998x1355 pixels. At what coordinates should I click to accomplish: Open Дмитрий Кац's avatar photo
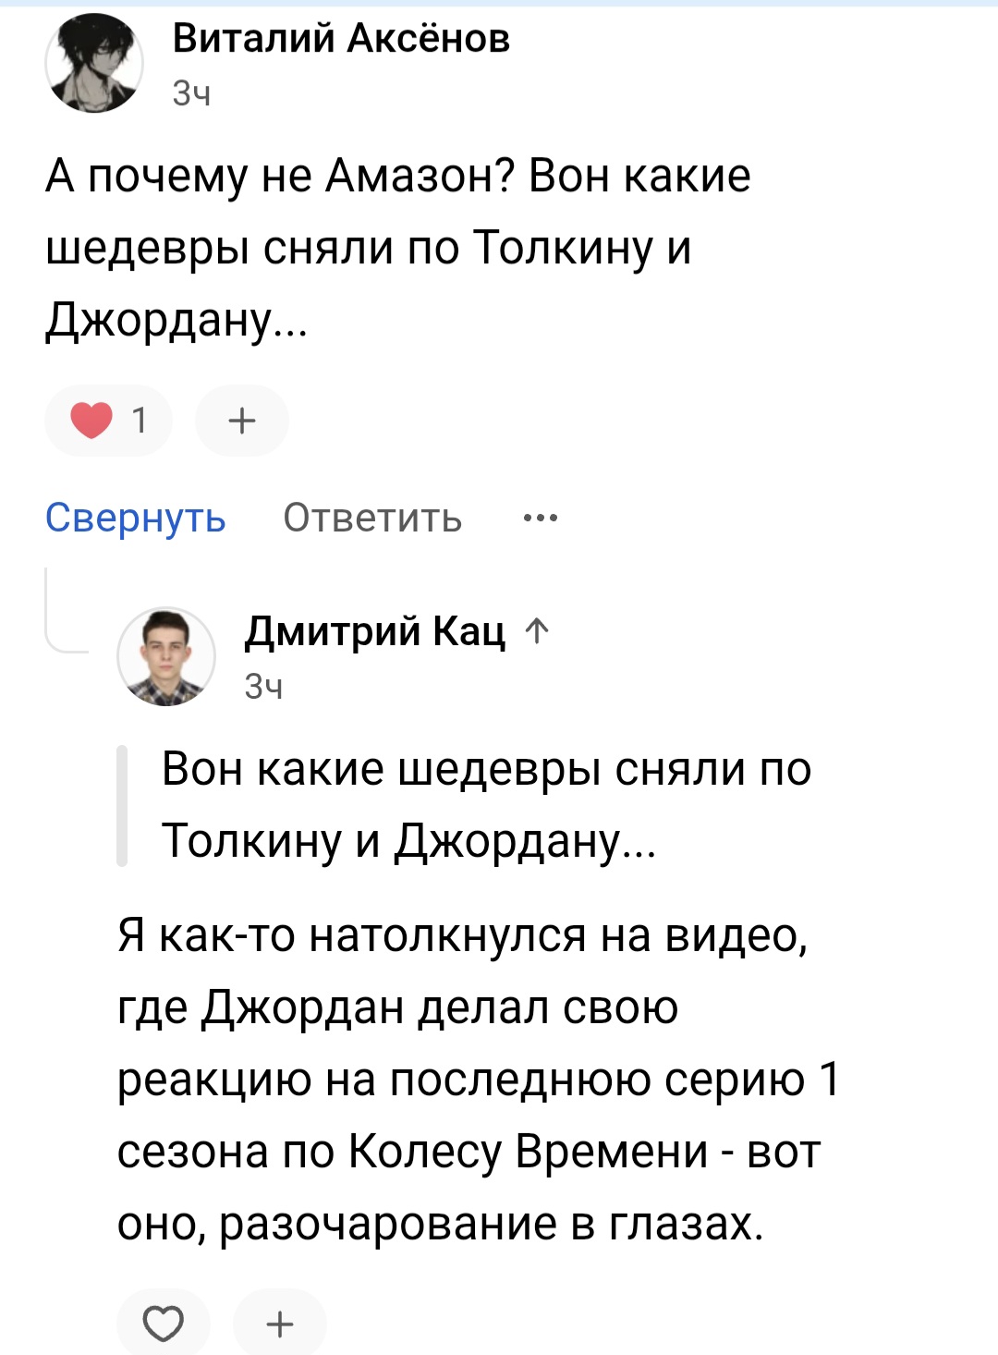[166, 656]
